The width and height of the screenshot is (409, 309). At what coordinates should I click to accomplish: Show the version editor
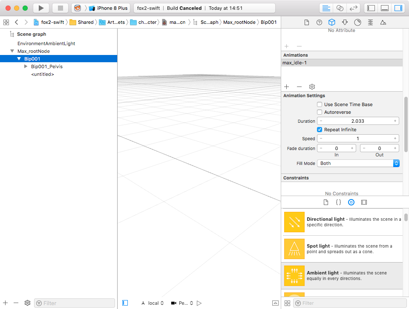354,8
